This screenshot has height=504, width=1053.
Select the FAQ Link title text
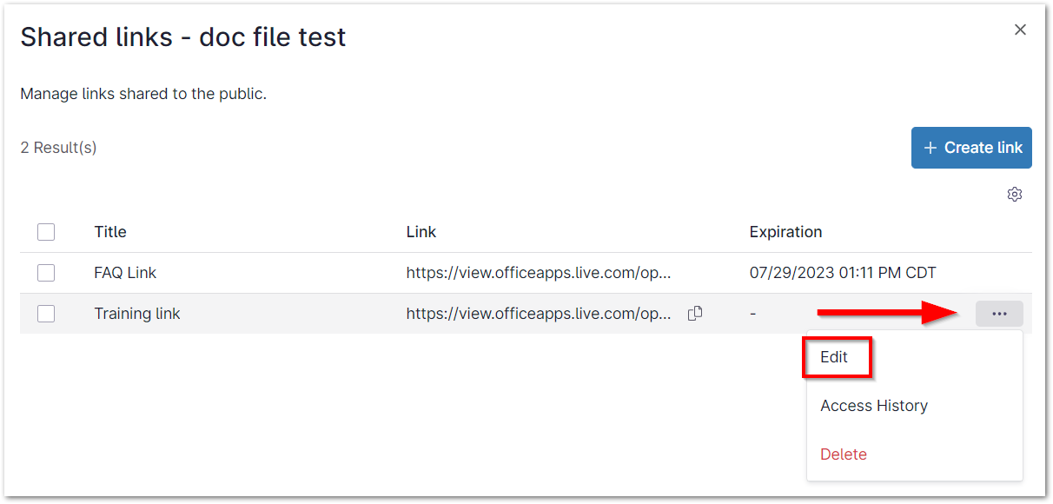point(125,273)
